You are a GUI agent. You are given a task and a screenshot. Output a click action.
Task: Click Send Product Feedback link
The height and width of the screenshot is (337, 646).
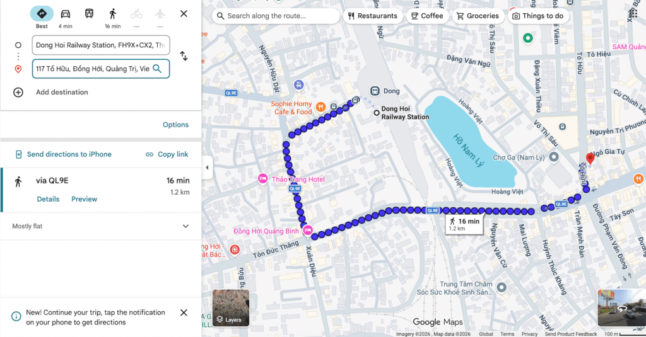click(570, 334)
